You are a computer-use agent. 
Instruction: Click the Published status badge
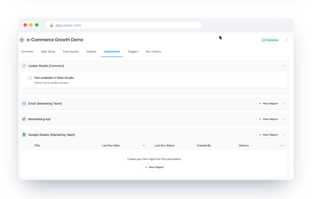coord(270,40)
